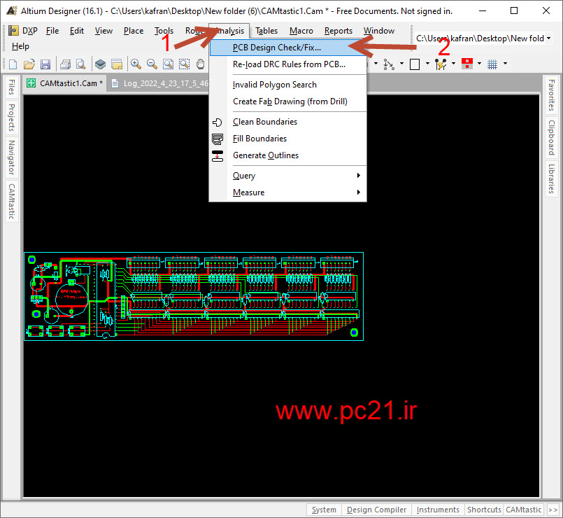The image size is (563, 518).
Task: Open the Tables menu
Action: click(266, 31)
